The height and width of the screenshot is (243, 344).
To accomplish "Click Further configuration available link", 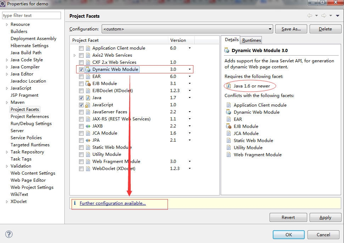I will (113, 203).
